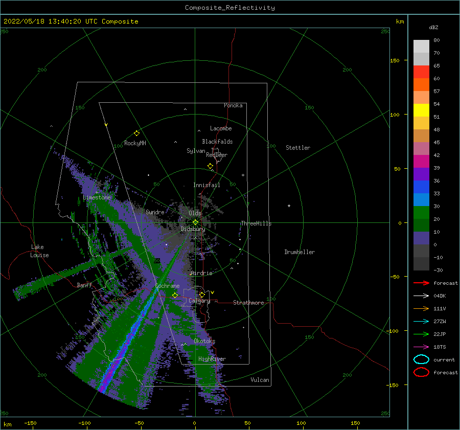
Task: Click the dBZ legend heading
Action: 433,27
